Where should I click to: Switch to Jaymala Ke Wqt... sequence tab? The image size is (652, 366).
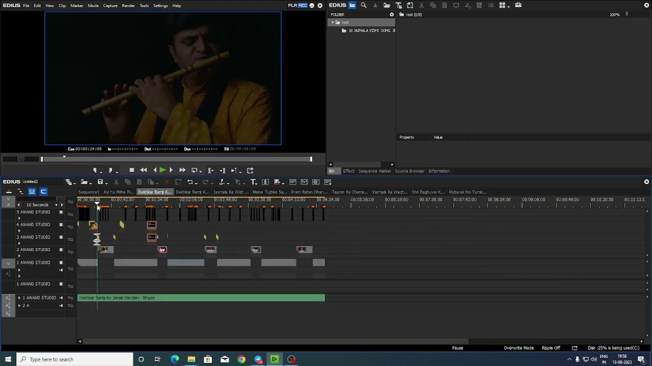(231, 192)
